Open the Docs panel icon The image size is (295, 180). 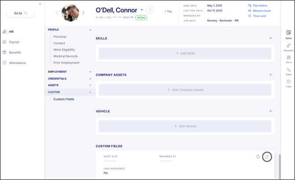[x=288, y=58]
